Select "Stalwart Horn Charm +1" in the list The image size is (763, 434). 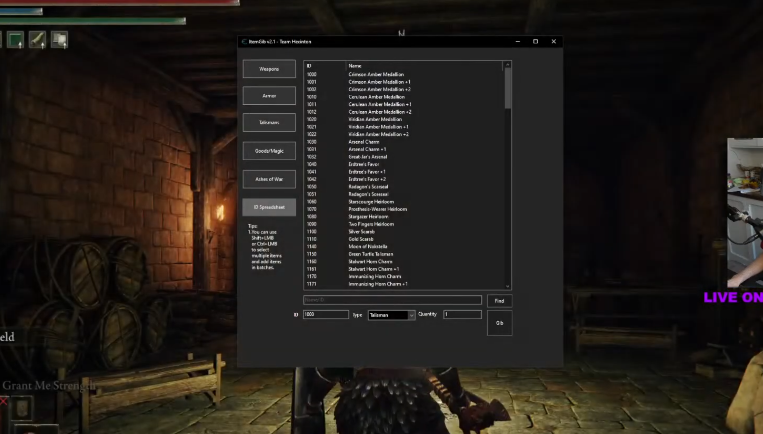[404, 269]
